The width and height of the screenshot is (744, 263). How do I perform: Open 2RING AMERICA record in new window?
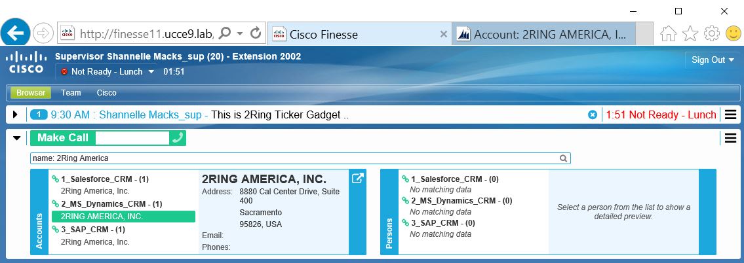357,178
